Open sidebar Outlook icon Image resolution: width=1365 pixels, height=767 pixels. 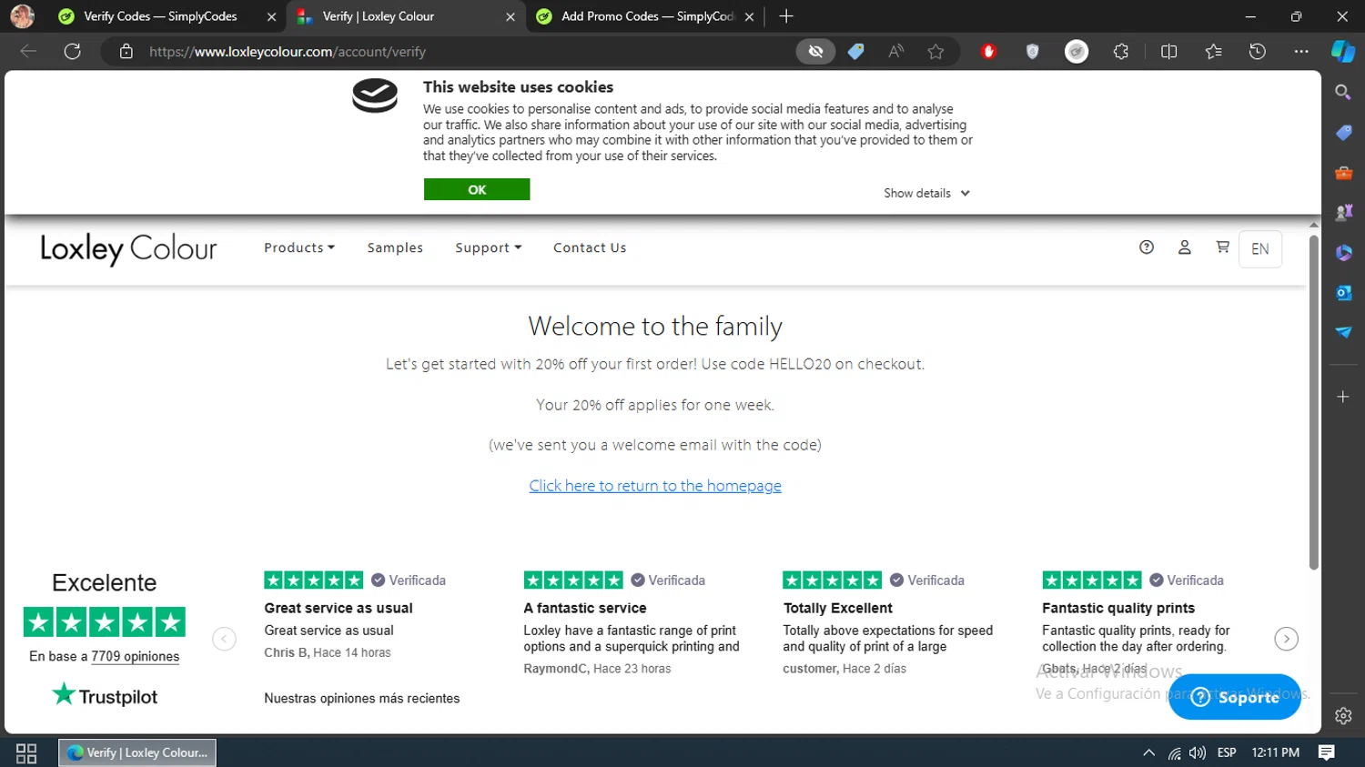[x=1343, y=292]
